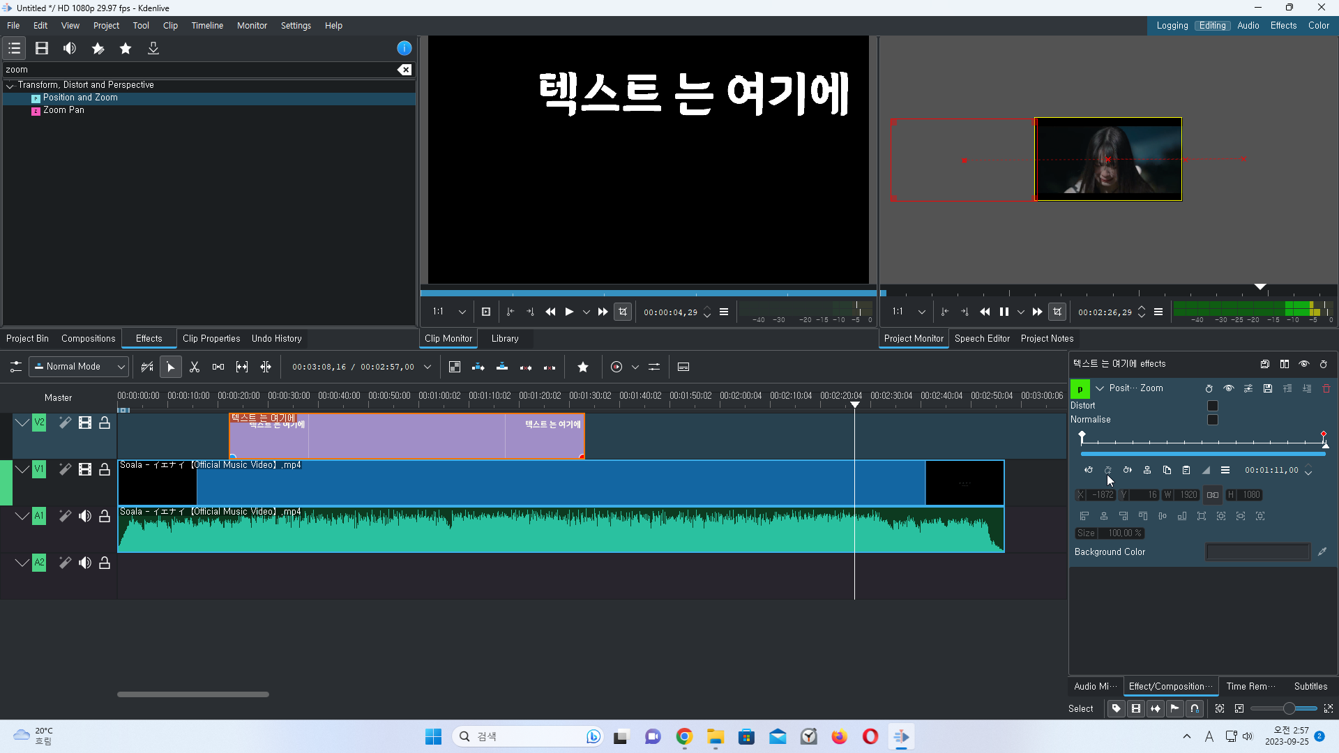Open the Normal Mode edit mode dropdown
The width and height of the screenshot is (1339, 753).
[x=79, y=367]
